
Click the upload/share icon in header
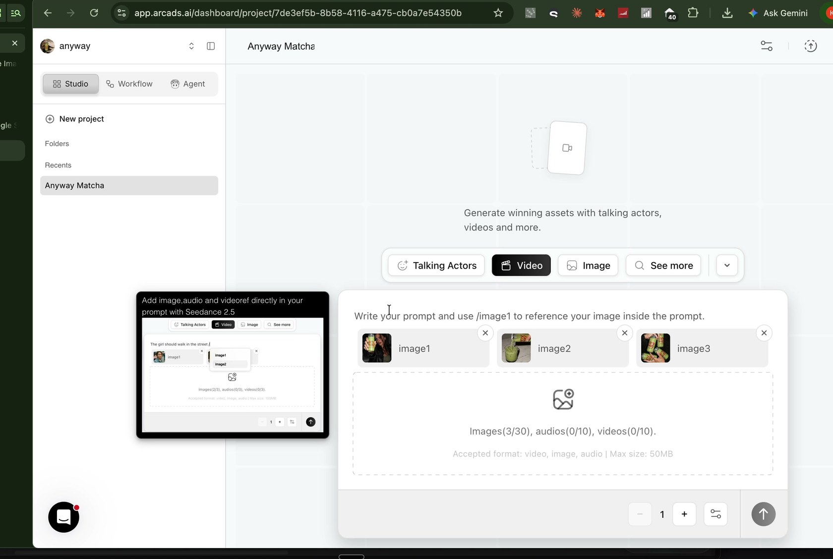pos(811,46)
